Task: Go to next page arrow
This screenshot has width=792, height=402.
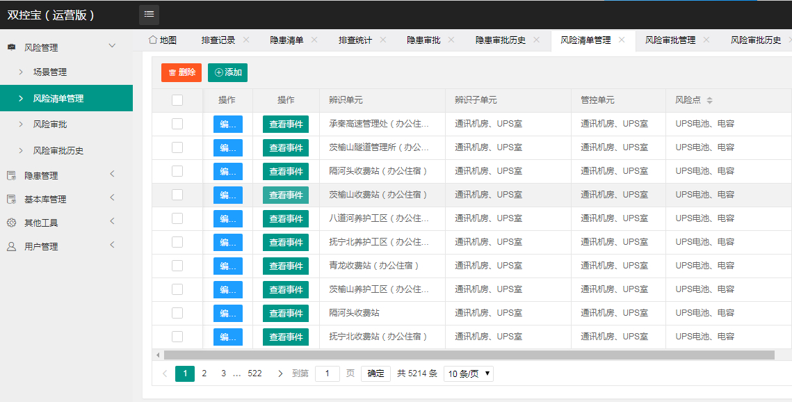Action: [280, 373]
